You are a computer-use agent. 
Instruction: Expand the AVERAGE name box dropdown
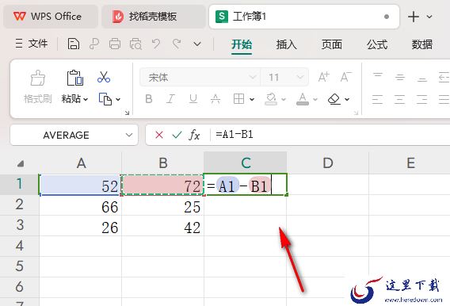[129, 135]
